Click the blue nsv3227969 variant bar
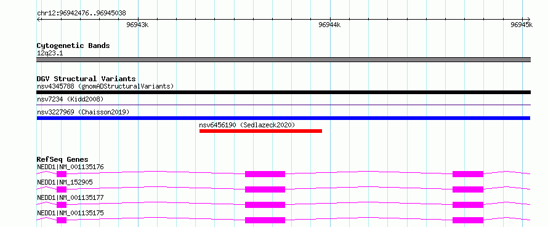Viewport: 548px width, 227px height. [x=283, y=118]
